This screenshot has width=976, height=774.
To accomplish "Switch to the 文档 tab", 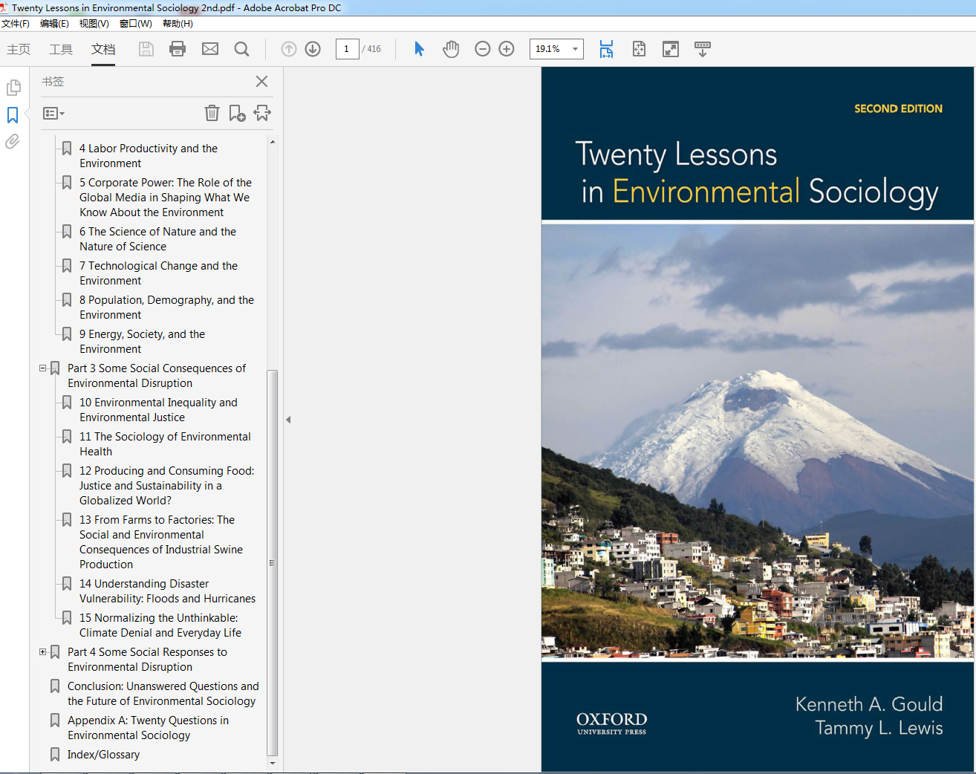I will (x=103, y=49).
